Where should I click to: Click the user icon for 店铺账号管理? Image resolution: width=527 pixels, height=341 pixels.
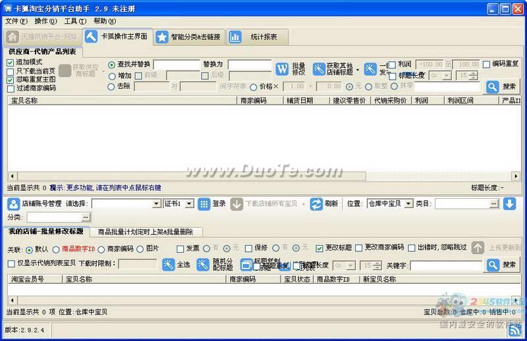[13, 203]
